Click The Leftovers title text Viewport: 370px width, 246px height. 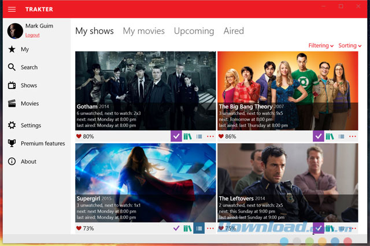[x=236, y=199]
